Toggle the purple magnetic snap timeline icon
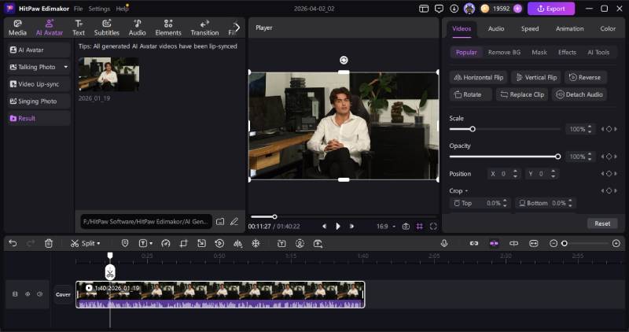The image size is (629, 332). pyautogui.click(x=494, y=243)
